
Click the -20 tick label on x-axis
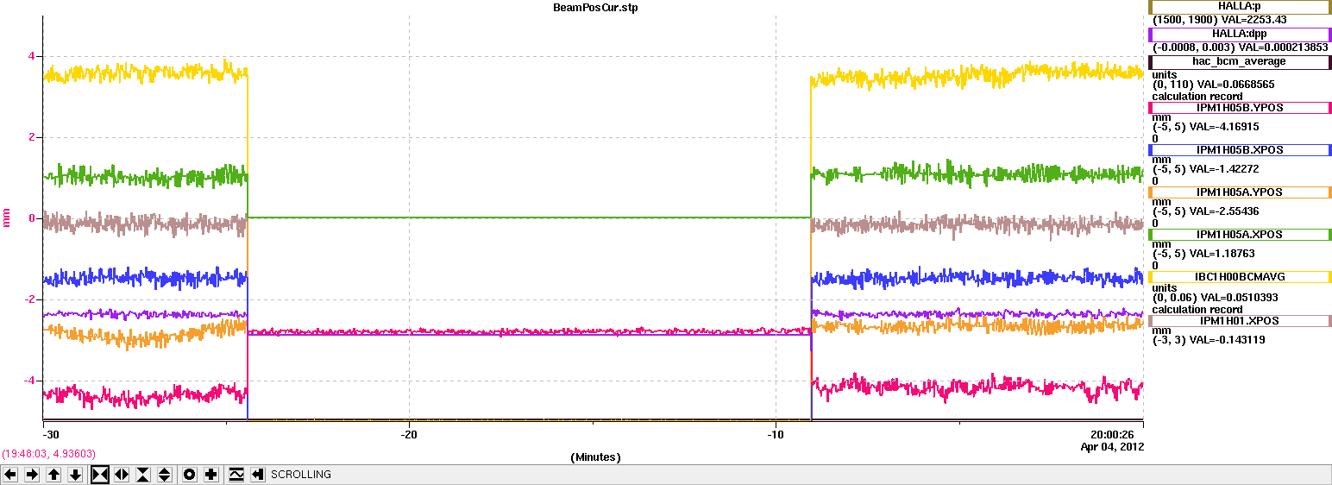[409, 434]
